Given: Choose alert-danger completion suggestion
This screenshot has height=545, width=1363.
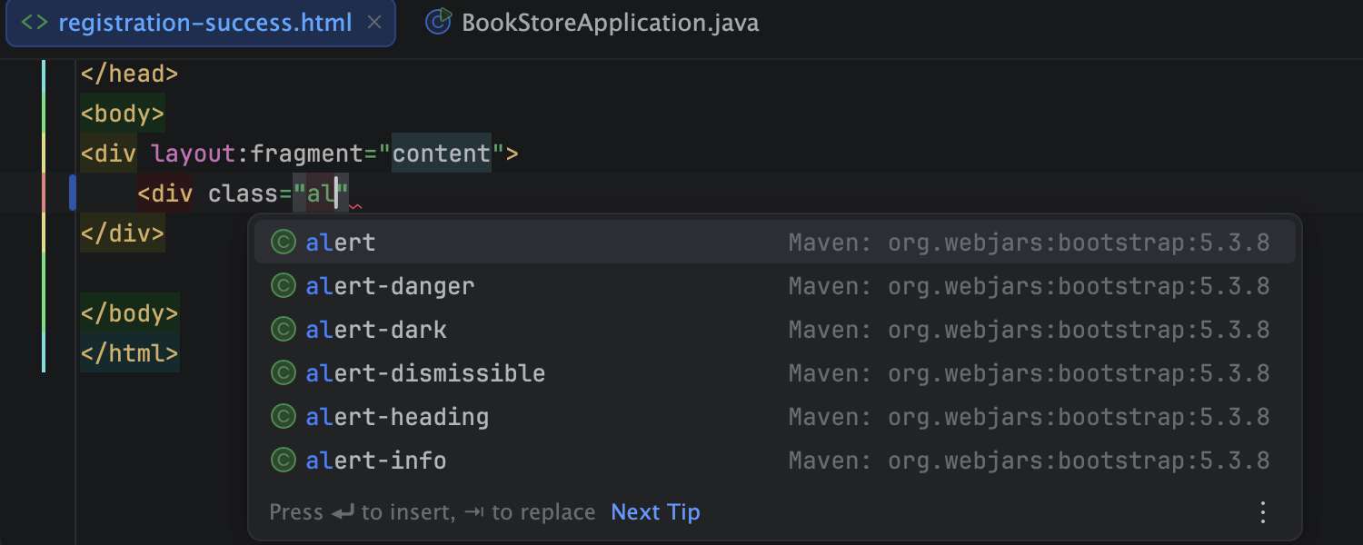Looking at the screenshot, I should point(390,285).
